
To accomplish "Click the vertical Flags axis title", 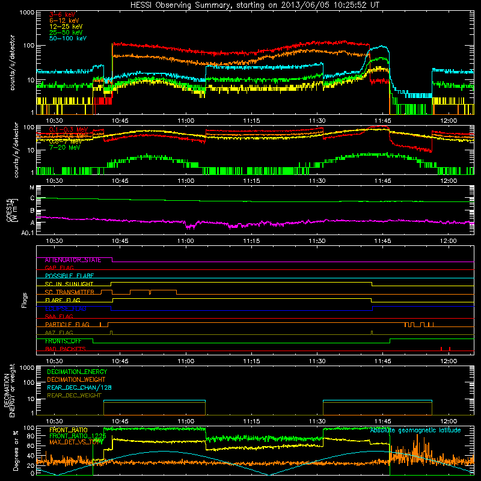I will [25, 300].
